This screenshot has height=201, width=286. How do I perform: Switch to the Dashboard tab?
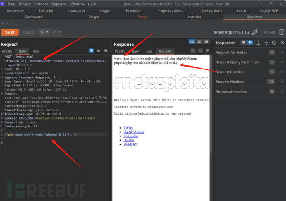point(34,17)
